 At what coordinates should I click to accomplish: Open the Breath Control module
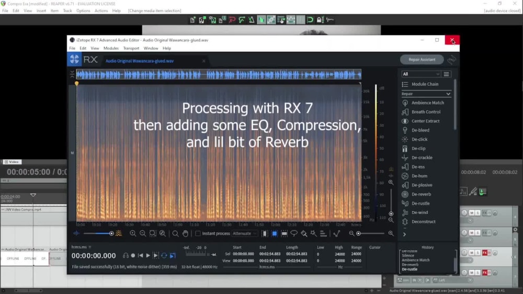pyautogui.click(x=426, y=112)
